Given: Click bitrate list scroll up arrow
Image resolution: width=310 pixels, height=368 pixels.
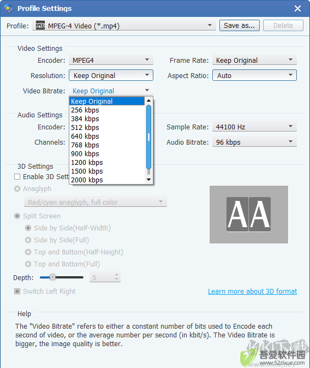Looking at the screenshot, I should (148, 100).
